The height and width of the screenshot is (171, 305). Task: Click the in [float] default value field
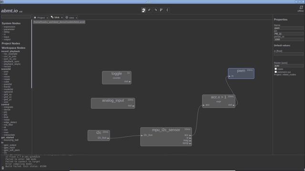click(288, 54)
